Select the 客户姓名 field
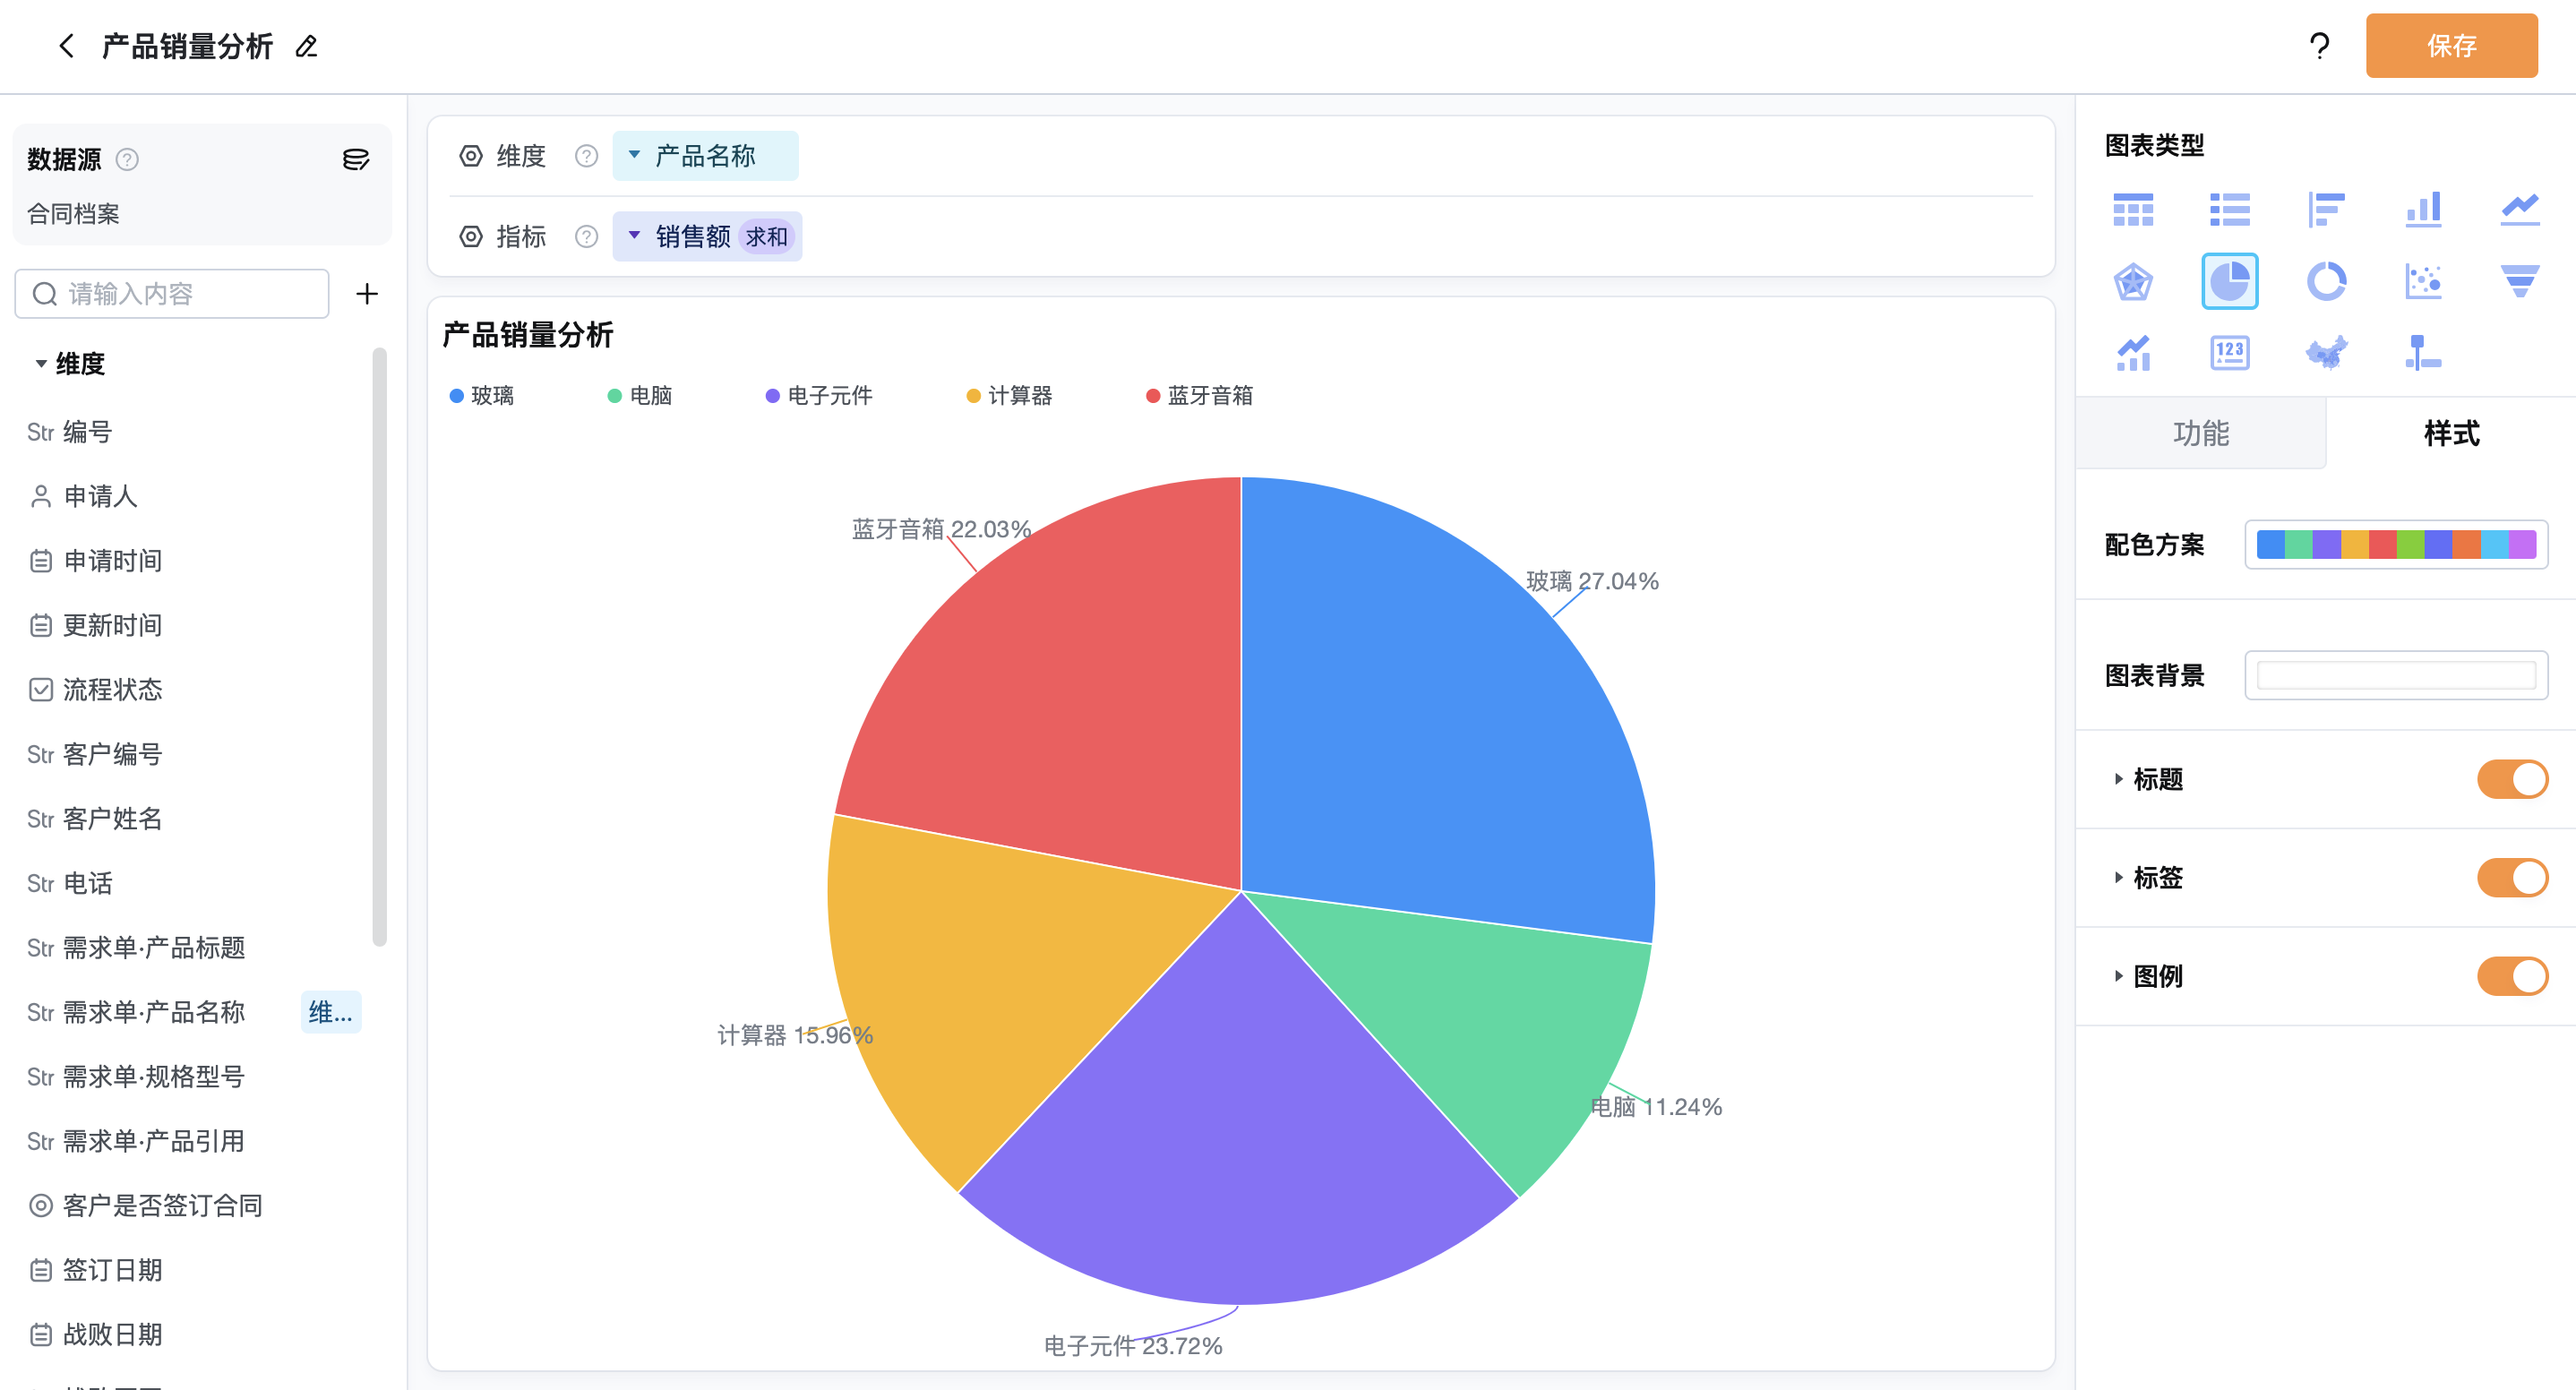Image resolution: width=2576 pixels, height=1390 pixels. (95, 819)
